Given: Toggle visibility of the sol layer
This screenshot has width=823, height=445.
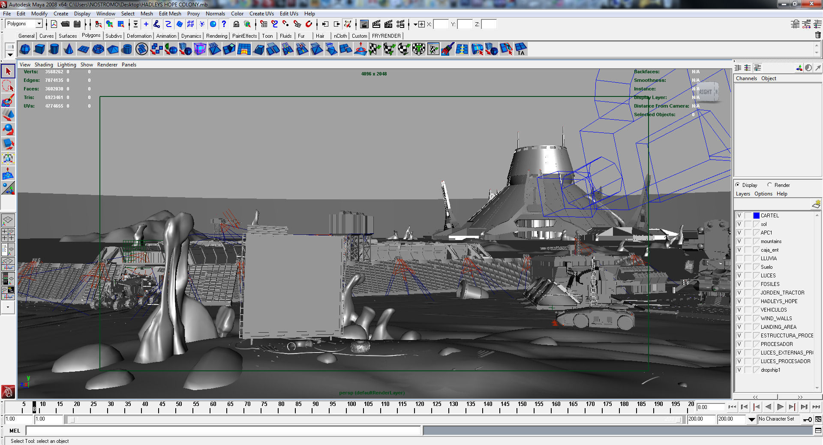Looking at the screenshot, I should pyautogui.click(x=739, y=224).
